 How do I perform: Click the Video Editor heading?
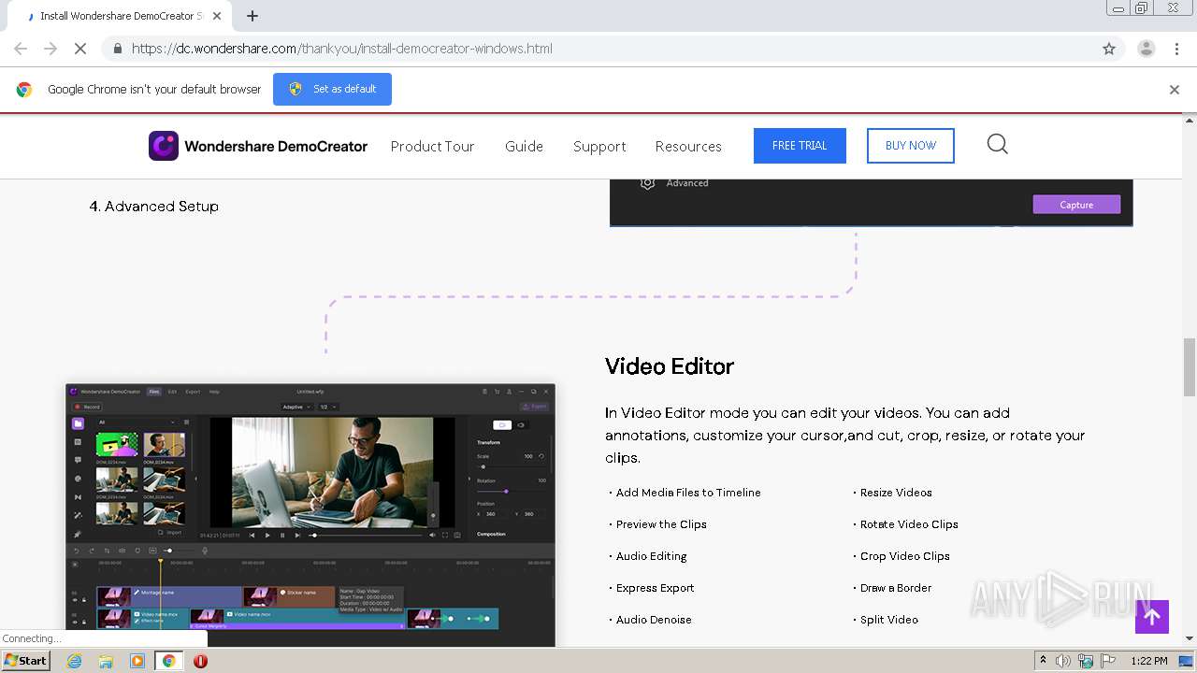(x=670, y=366)
